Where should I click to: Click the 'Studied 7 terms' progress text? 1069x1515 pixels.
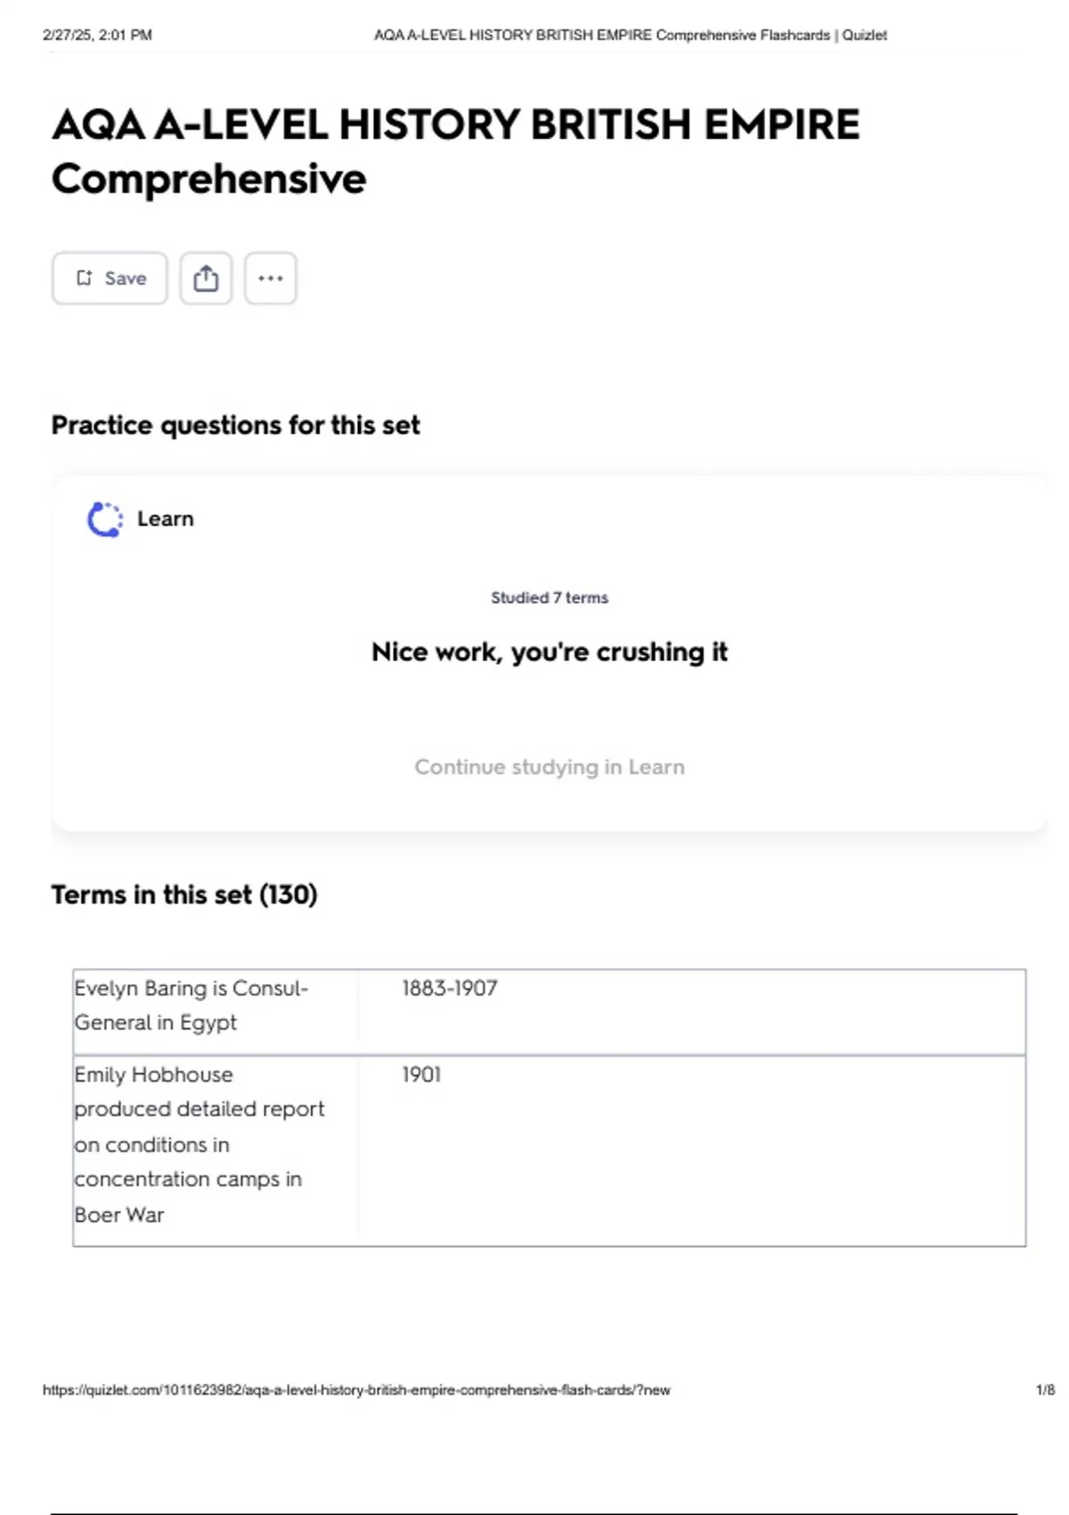coord(550,598)
